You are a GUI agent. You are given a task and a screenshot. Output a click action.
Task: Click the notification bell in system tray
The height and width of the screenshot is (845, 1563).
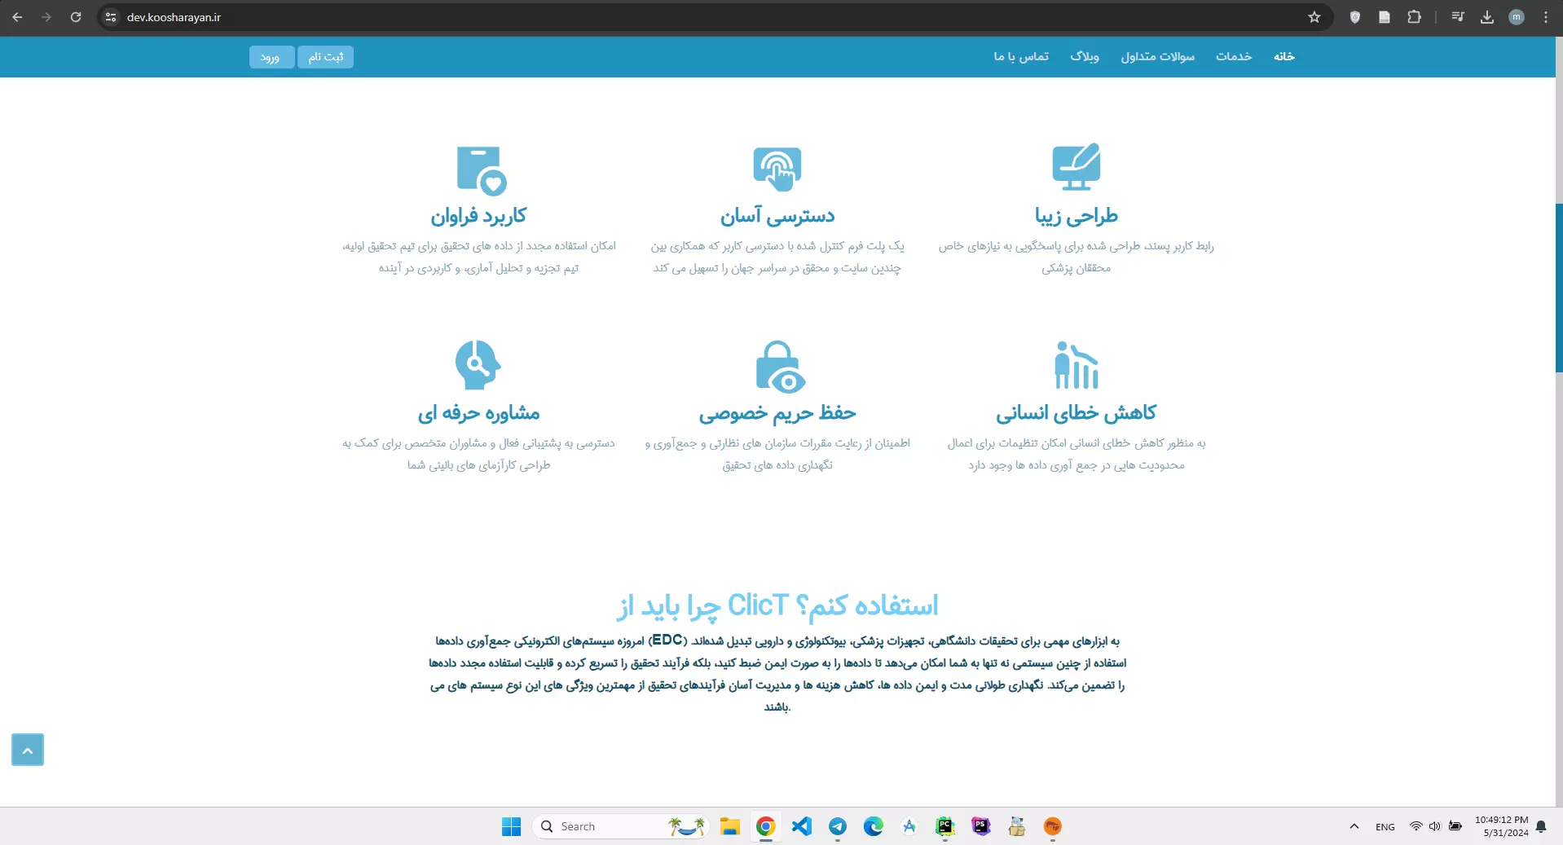point(1541,826)
